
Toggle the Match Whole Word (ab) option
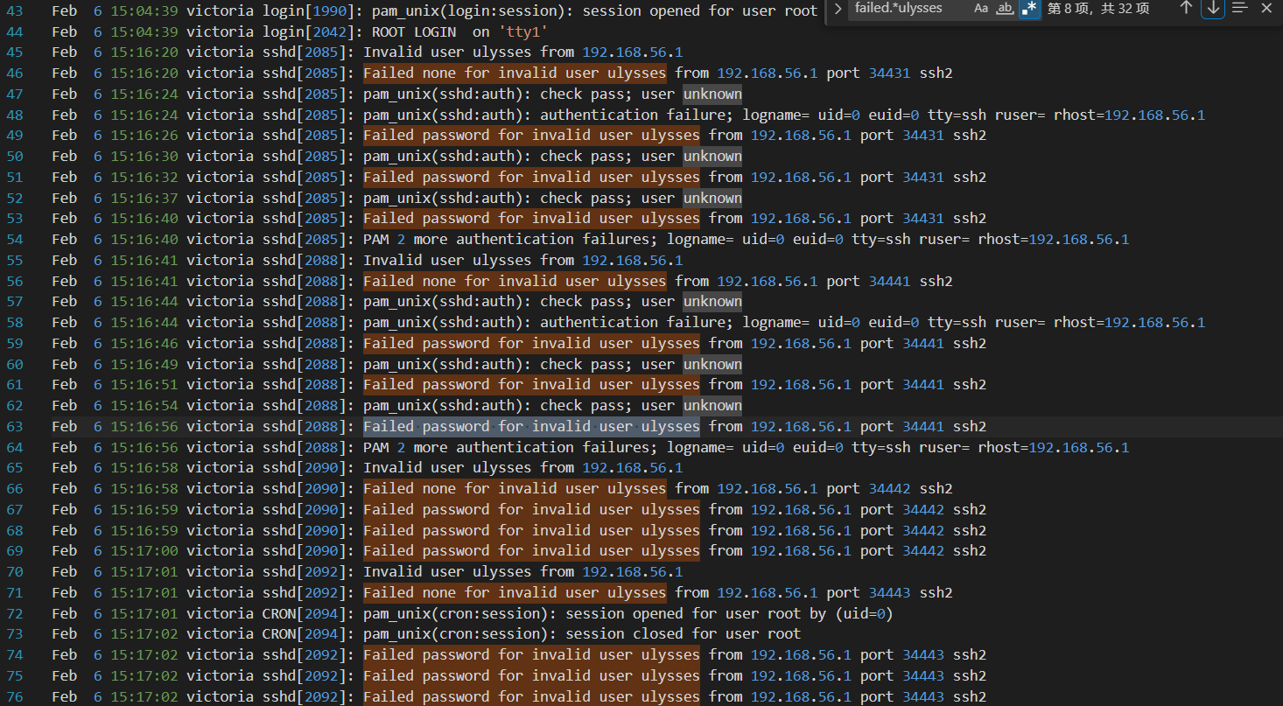[1006, 9]
